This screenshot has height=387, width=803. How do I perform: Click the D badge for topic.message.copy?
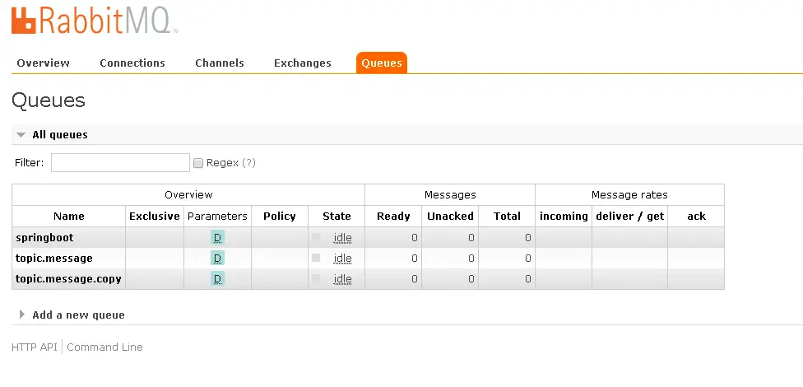pos(217,279)
